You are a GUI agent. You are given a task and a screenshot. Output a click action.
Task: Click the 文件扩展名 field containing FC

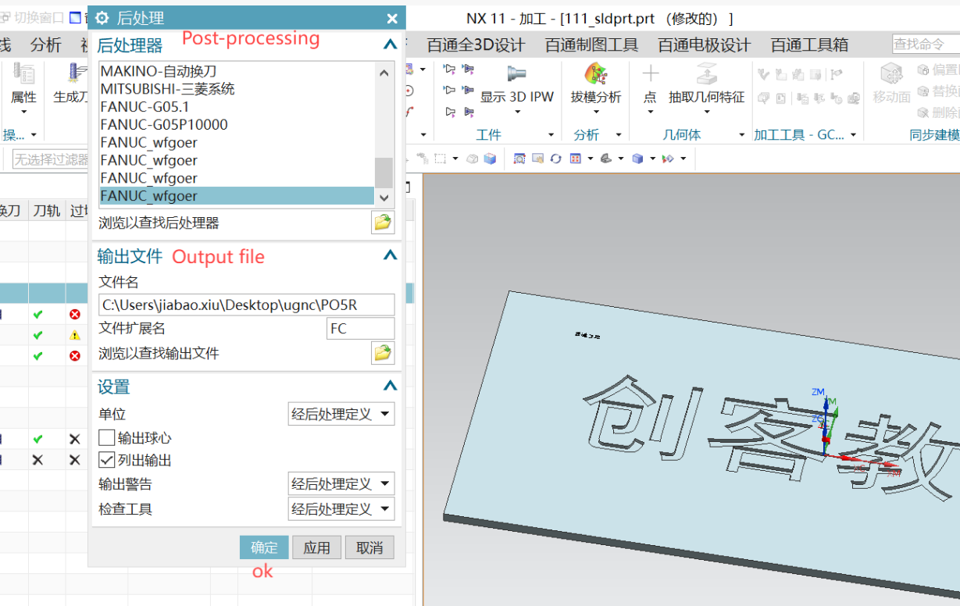360,329
